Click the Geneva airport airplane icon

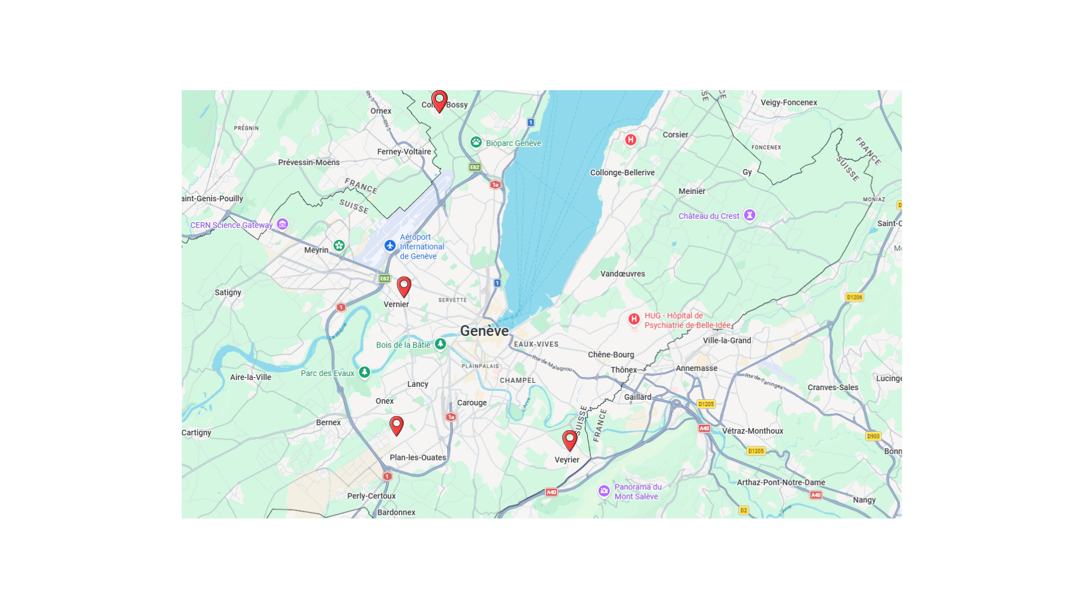point(390,246)
